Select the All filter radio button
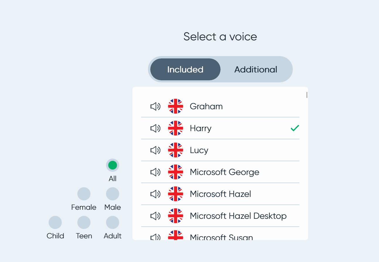The height and width of the screenshot is (262, 379). click(x=112, y=165)
